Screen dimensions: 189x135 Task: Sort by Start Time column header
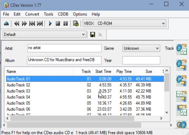[103, 72]
